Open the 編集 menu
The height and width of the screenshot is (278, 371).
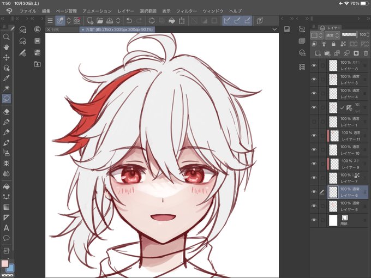(x=46, y=11)
